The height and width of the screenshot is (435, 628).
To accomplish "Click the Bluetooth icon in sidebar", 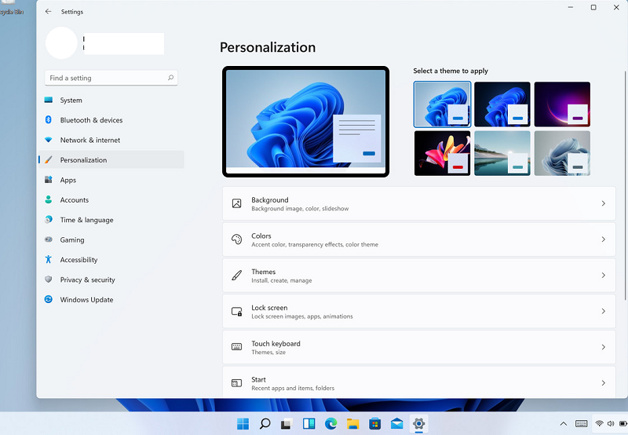I will coord(49,120).
